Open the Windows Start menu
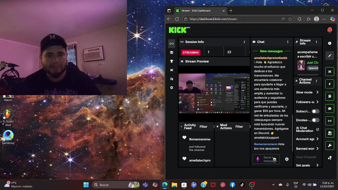Screen dimensions: 338x190 (x=86, y=185)
